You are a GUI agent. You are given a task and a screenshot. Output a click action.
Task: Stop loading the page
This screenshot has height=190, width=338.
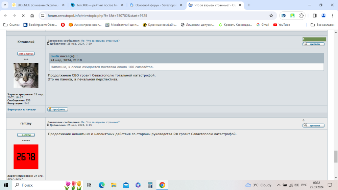[x=23, y=16]
